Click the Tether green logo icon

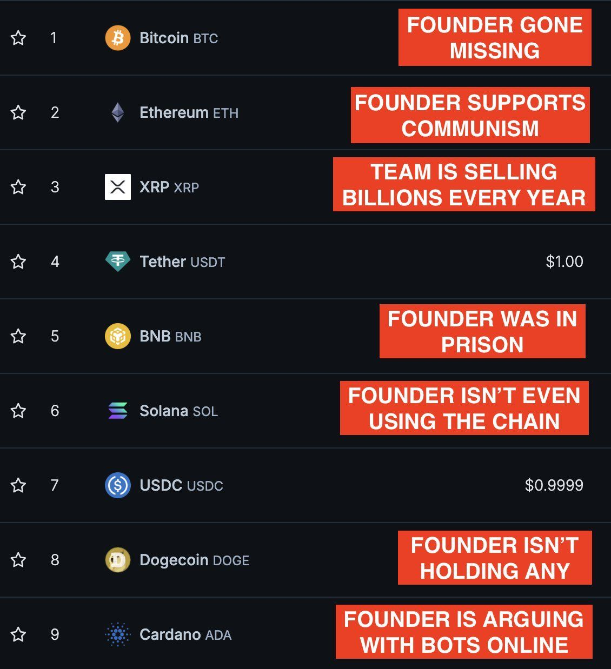click(x=118, y=262)
